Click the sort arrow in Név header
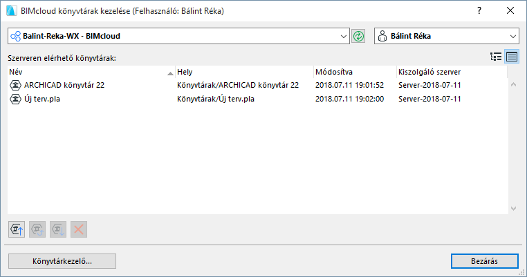 (x=170, y=73)
